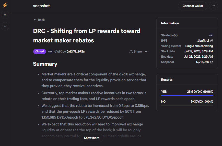Click the Closed status badge
This screenshot has width=222, height=146.
tap(40, 52)
